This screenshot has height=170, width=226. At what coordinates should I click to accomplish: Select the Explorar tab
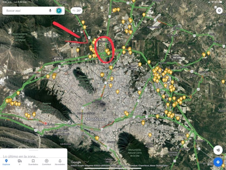tap(6, 162)
